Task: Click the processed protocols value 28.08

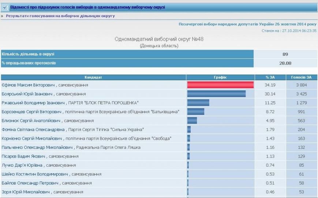Action: pyautogui.click(x=285, y=63)
